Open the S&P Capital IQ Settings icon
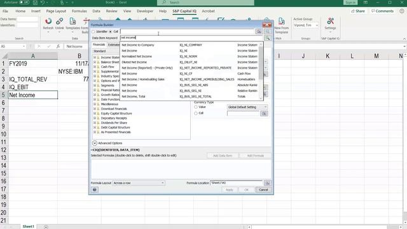Viewport: 407px width, 229px height. [x=331, y=21]
